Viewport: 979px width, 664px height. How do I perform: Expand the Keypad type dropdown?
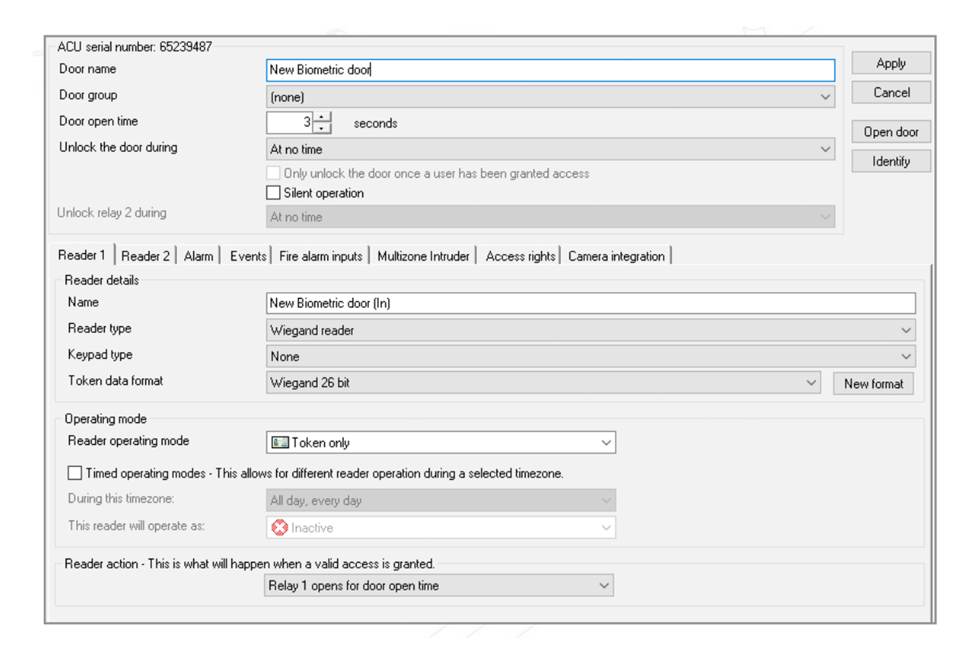click(x=590, y=357)
